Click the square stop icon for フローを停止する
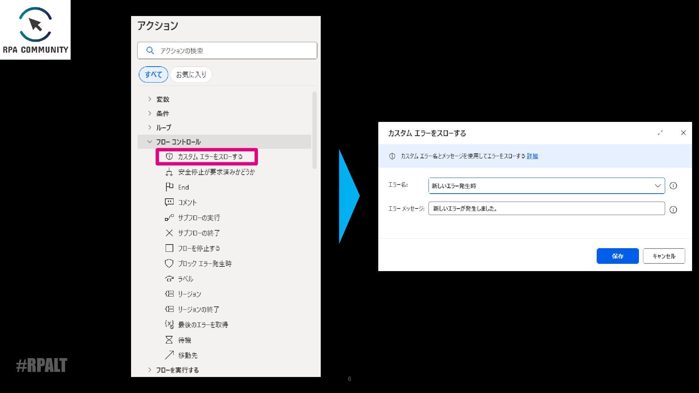699x393 pixels. (169, 248)
